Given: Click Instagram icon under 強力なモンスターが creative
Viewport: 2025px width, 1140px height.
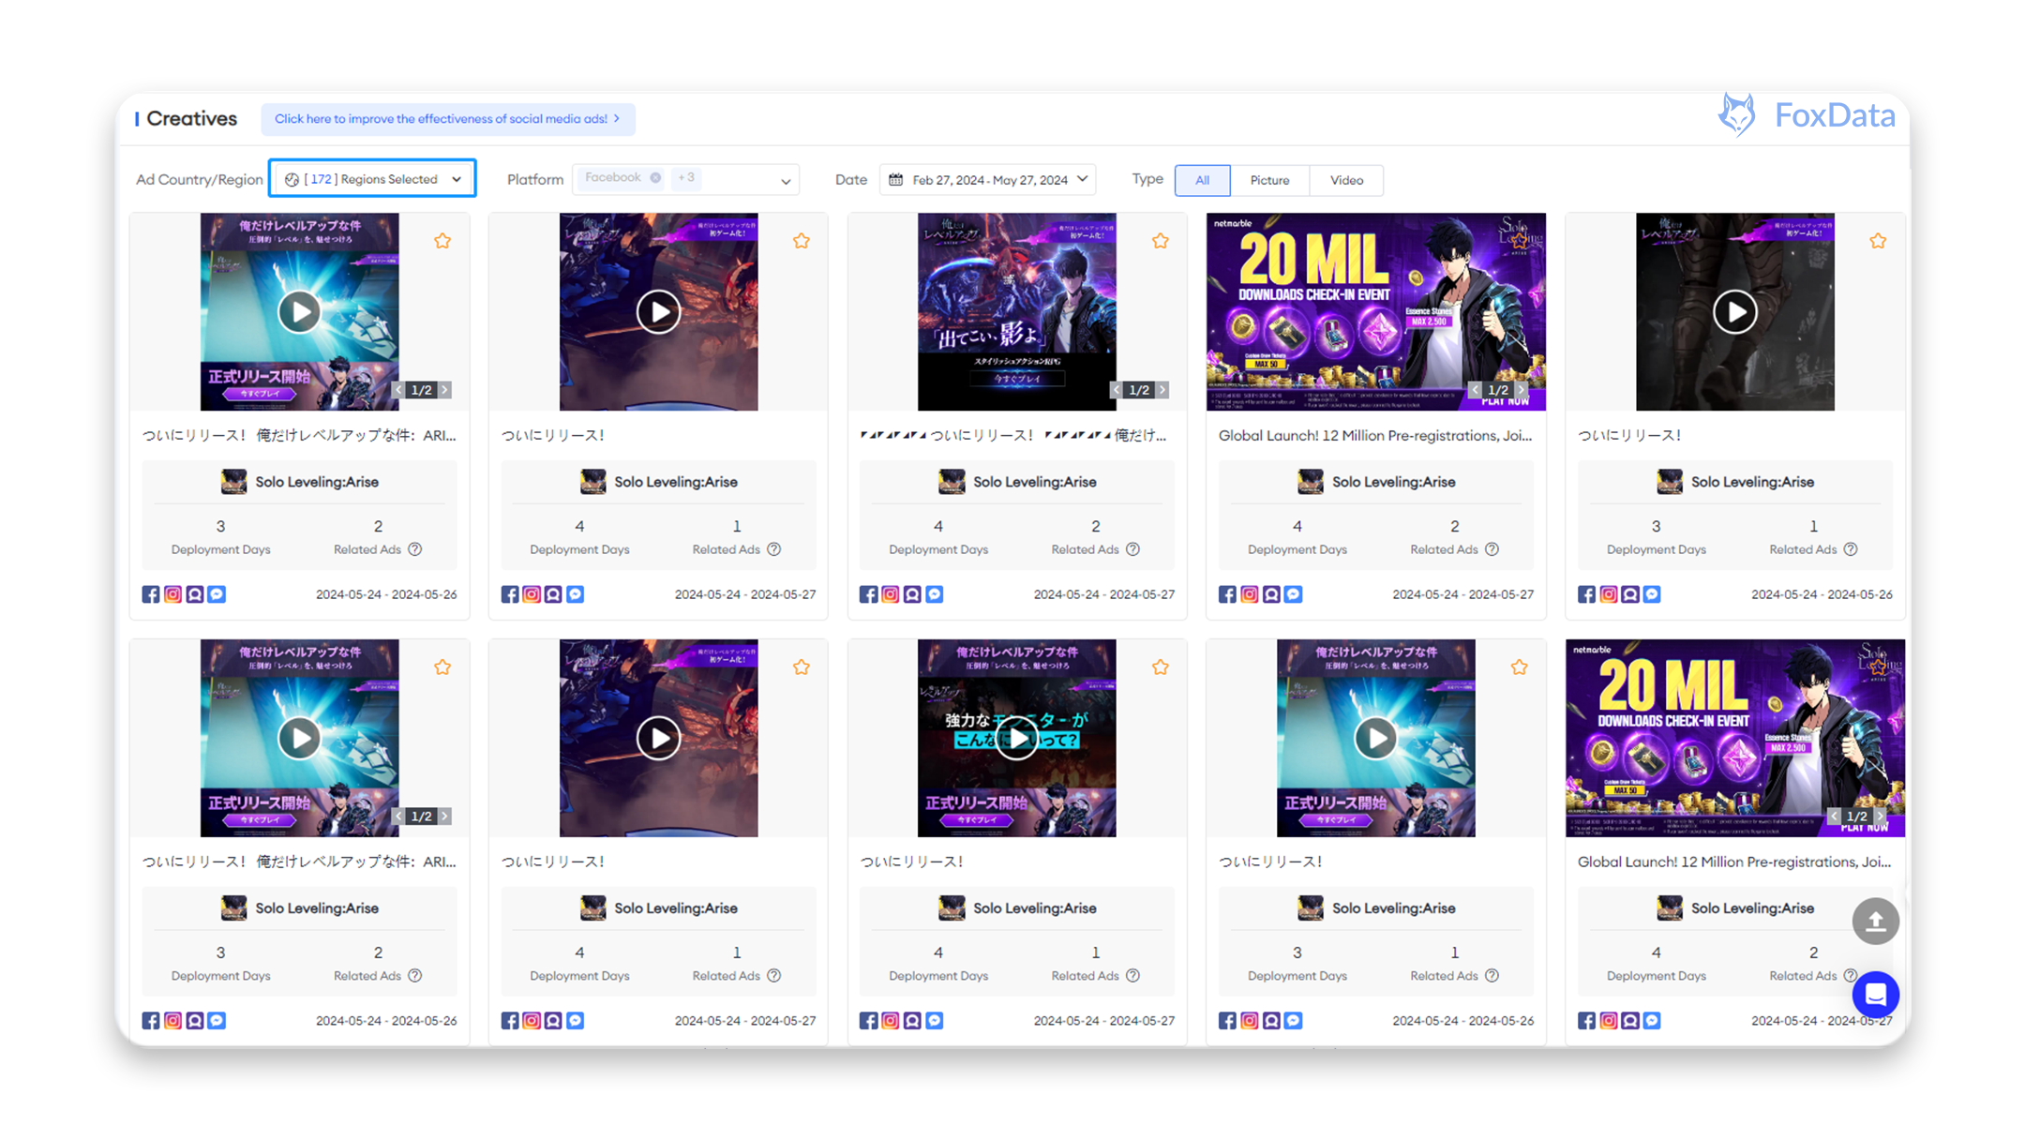Looking at the screenshot, I should pyautogui.click(x=891, y=1021).
